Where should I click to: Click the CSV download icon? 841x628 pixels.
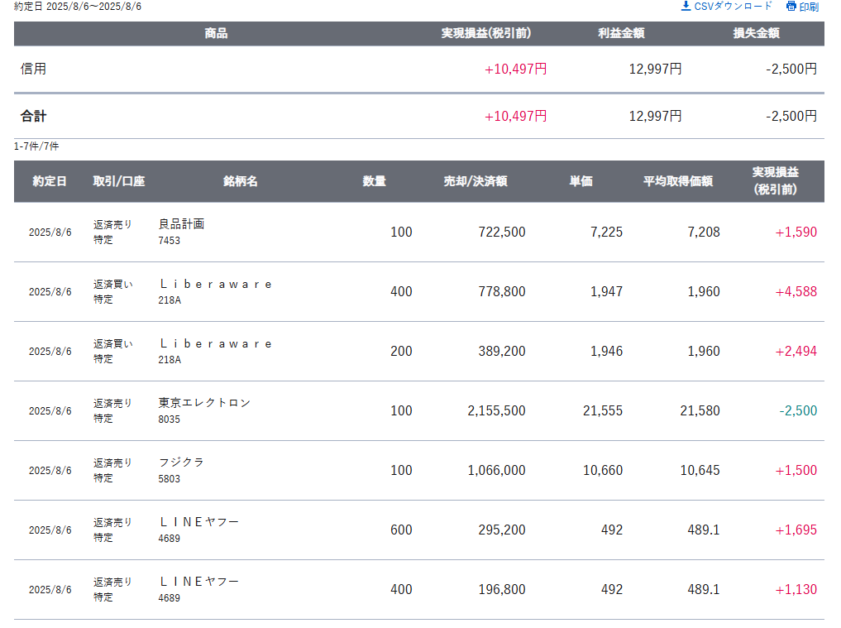[686, 6]
